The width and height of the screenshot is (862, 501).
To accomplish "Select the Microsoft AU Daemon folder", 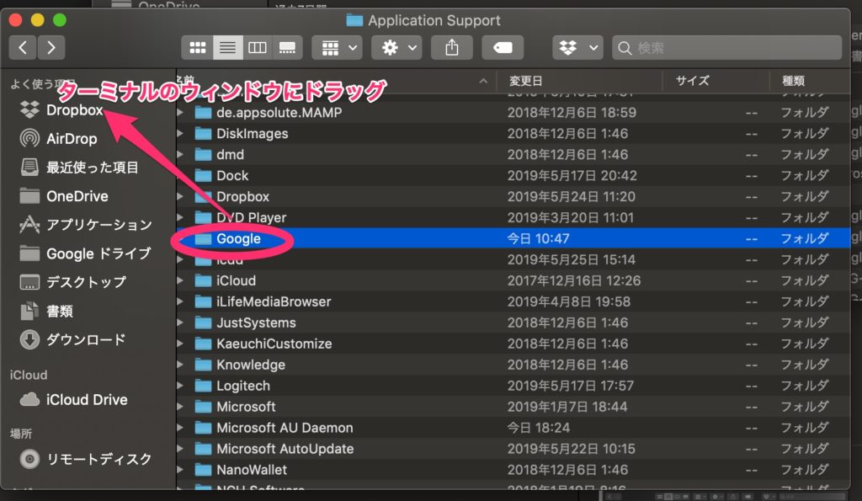I will pyautogui.click(x=513, y=427).
